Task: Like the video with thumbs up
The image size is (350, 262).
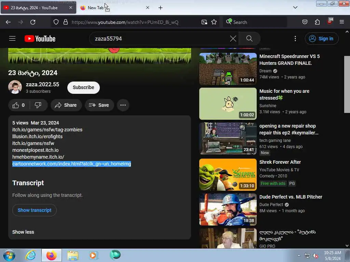Action: 18,105
